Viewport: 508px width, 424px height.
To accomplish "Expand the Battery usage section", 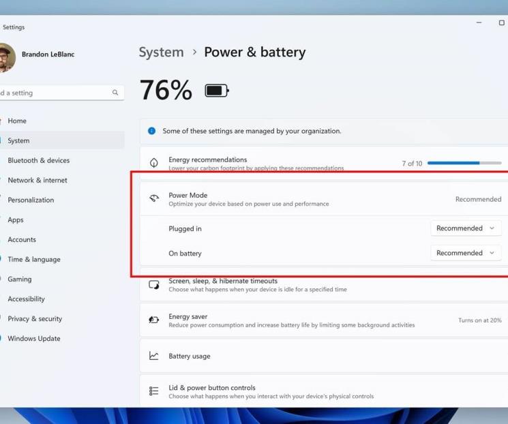I will pyautogui.click(x=324, y=356).
